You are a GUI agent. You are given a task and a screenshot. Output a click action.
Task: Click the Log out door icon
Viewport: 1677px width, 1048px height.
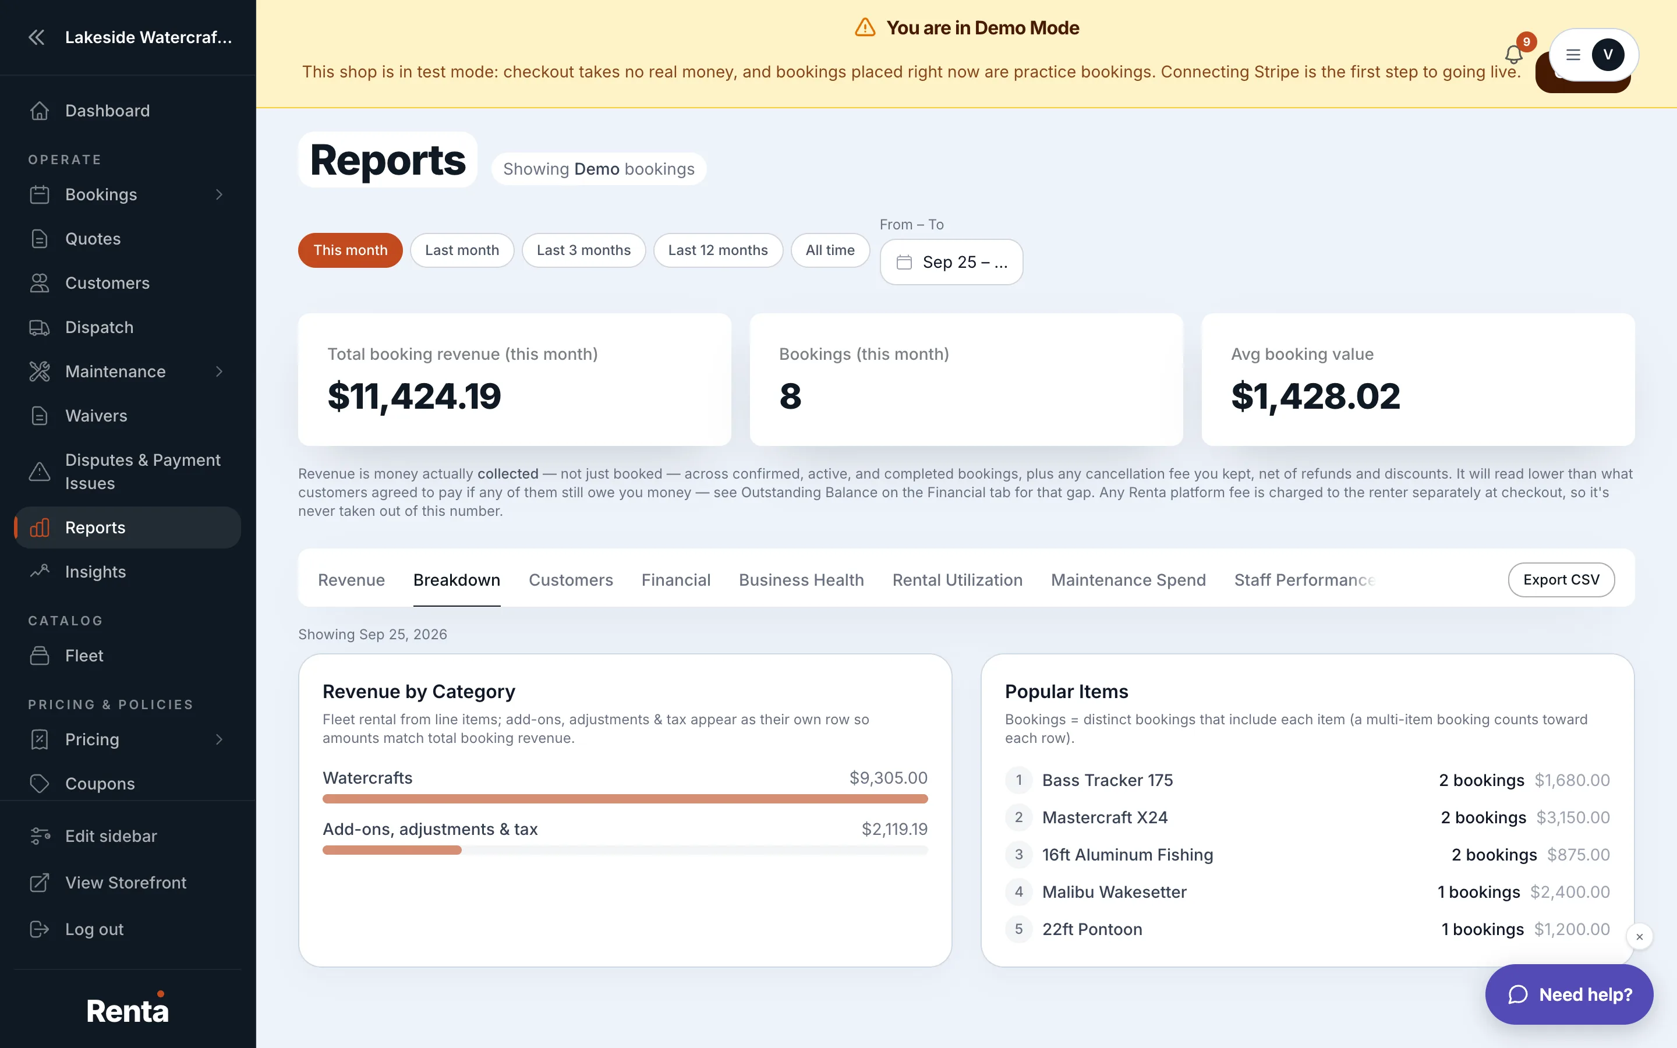tap(40, 929)
